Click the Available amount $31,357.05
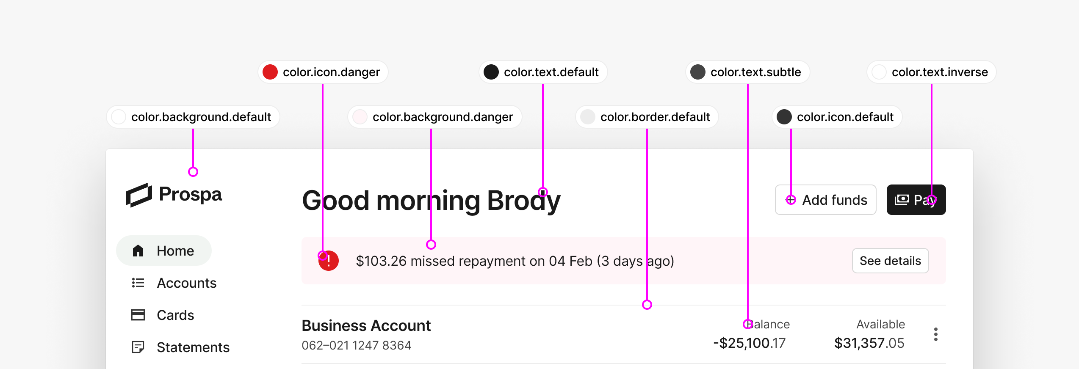This screenshot has width=1079, height=369. click(869, 343)
